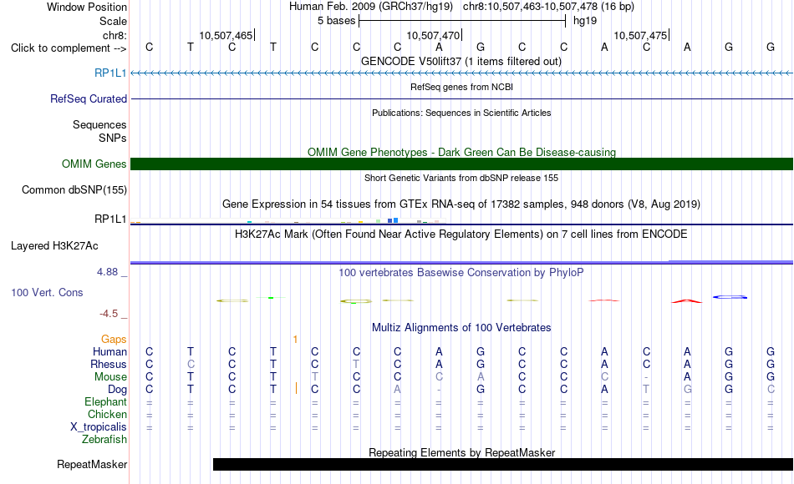This screenshot has width=794, height=484.
Task: Click the blue PhyloP conservation bar
Action: [x=730, y=297]
